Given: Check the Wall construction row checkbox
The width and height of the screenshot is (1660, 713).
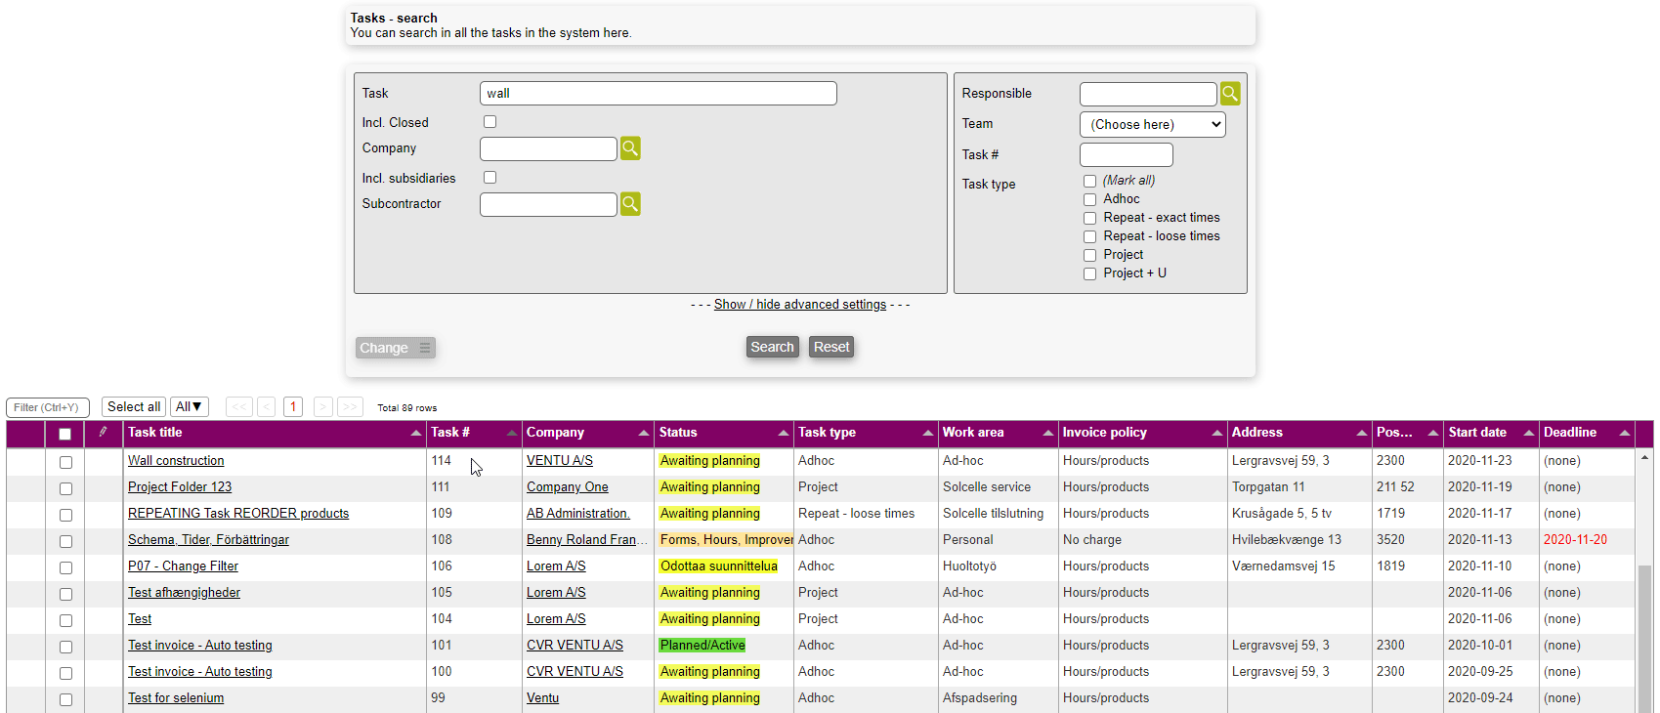Looking at the screenshot, I should [65, 462].
